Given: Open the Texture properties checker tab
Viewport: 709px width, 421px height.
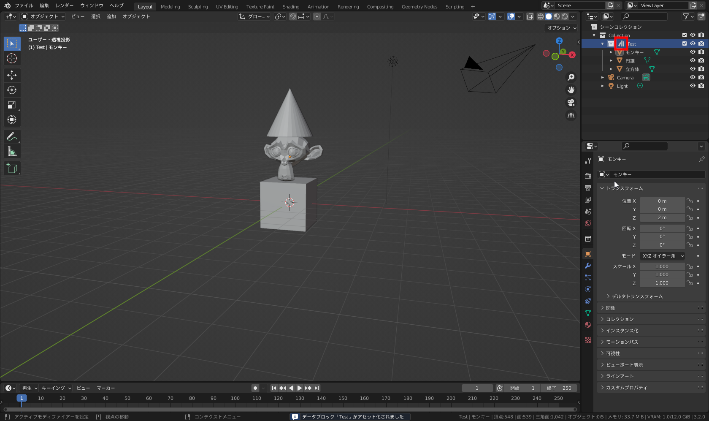Looking at the screenshot, I should point(588,340).
